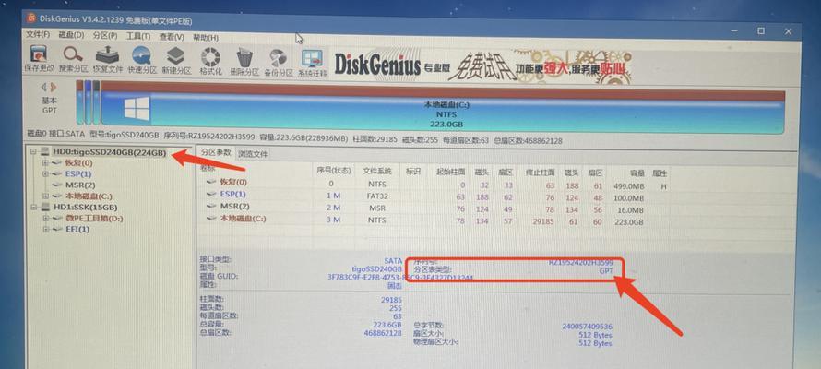Click the DiskGenius 专业版 banner
821x369 pixels.
point(482,66)
